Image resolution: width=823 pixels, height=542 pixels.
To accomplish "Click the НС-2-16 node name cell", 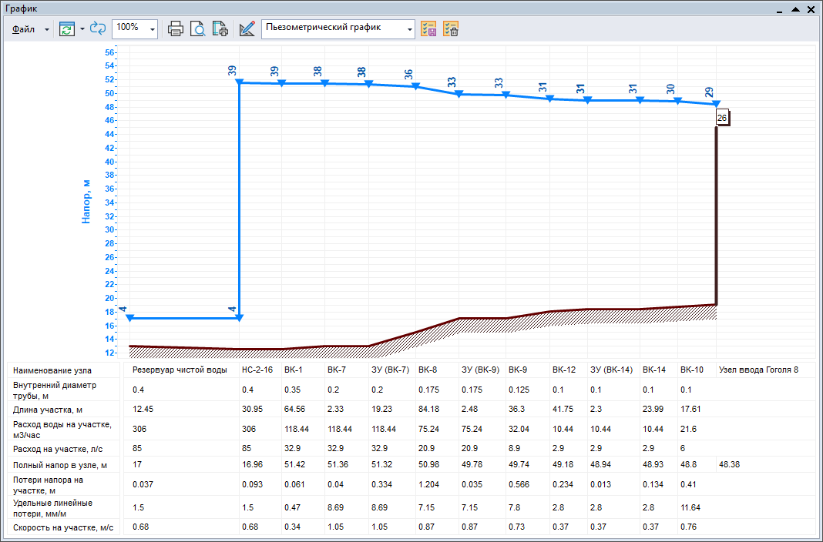I will pyautogui.click(x=257, y=370).
